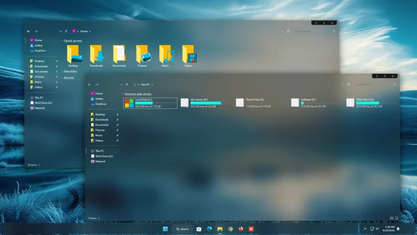The height and width of the screenshot is (235, 417).
Task: Click the Home breadcrumb in address bar
Action: [x=84, y=31]
